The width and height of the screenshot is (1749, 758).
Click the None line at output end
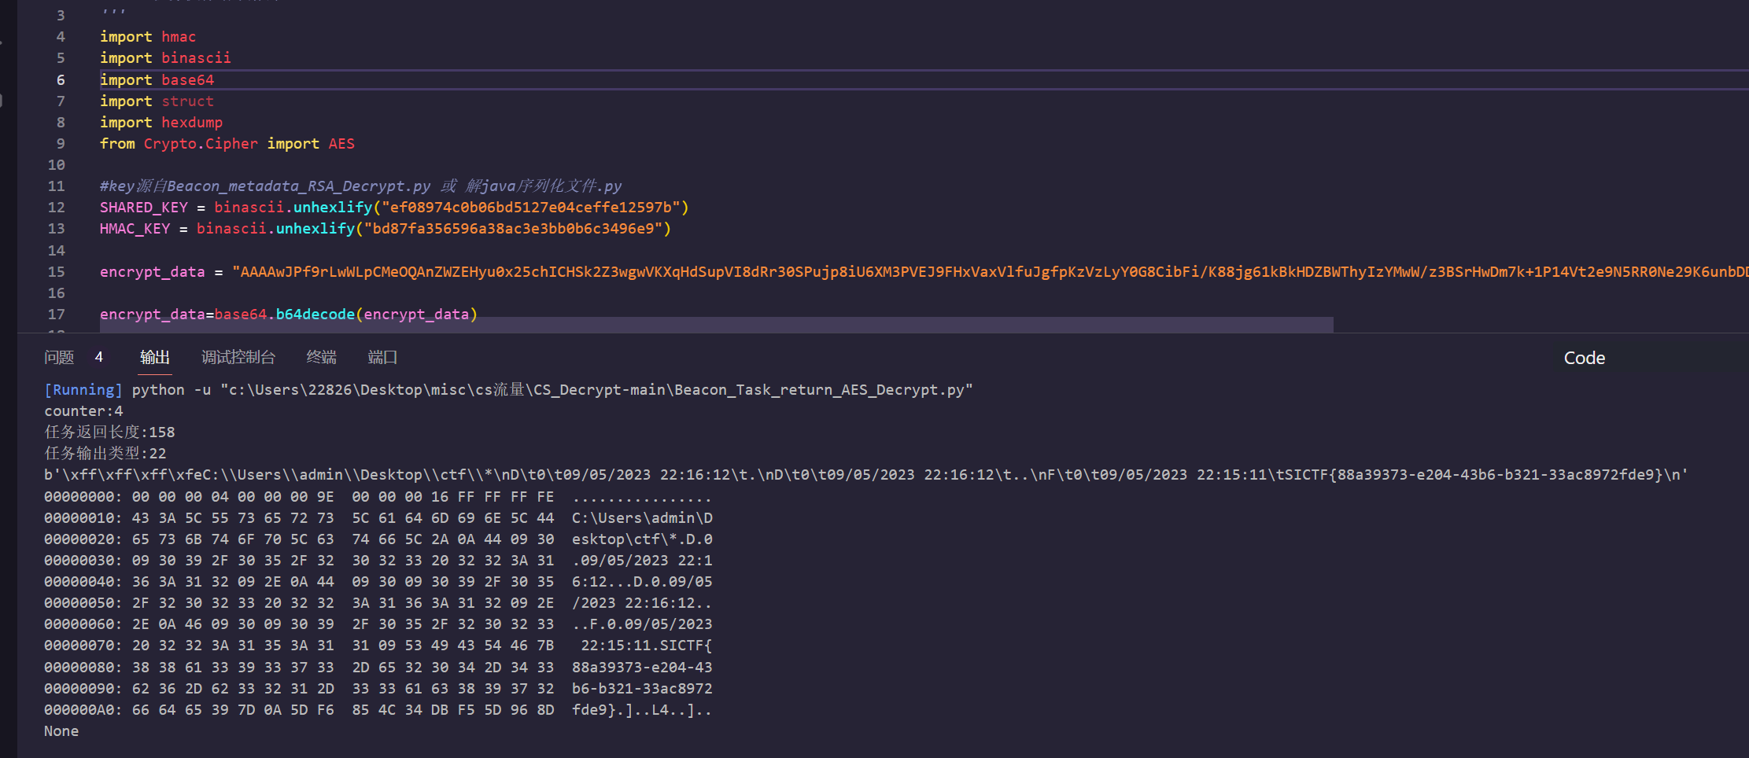61,730
